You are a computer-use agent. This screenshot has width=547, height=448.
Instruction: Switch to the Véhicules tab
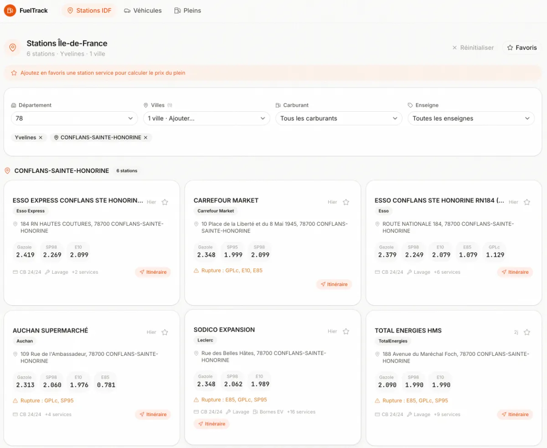coord(143,10)
